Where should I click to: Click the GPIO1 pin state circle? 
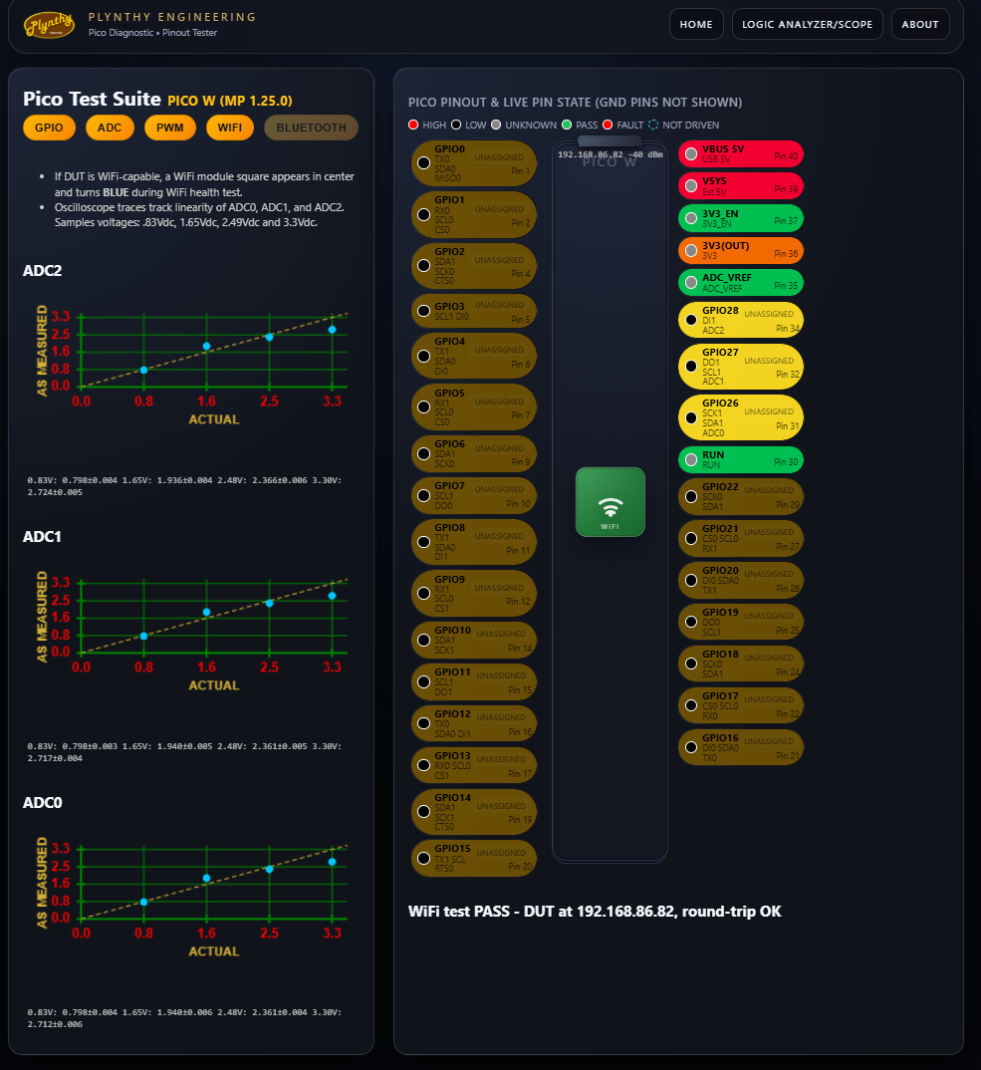423,214
